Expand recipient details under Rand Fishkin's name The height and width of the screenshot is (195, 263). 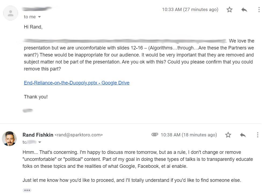40,142
